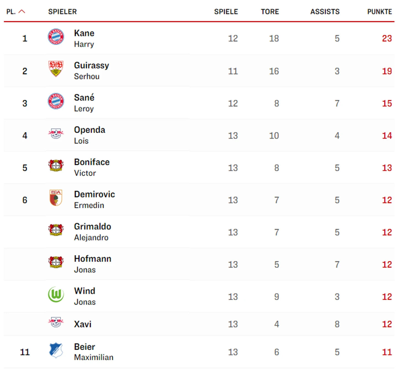Sort by the ASSISTS column header

point(325,12)
